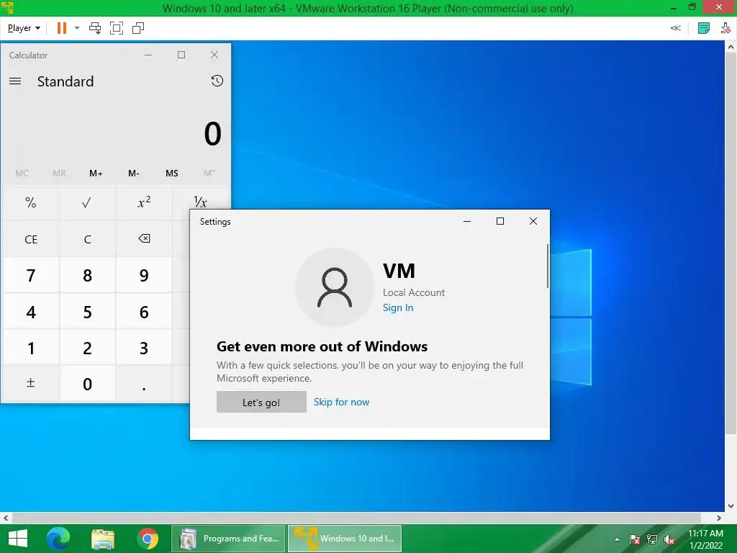Click the 1 key in Calculator
The image size is (737, 553).
point(31,348)
